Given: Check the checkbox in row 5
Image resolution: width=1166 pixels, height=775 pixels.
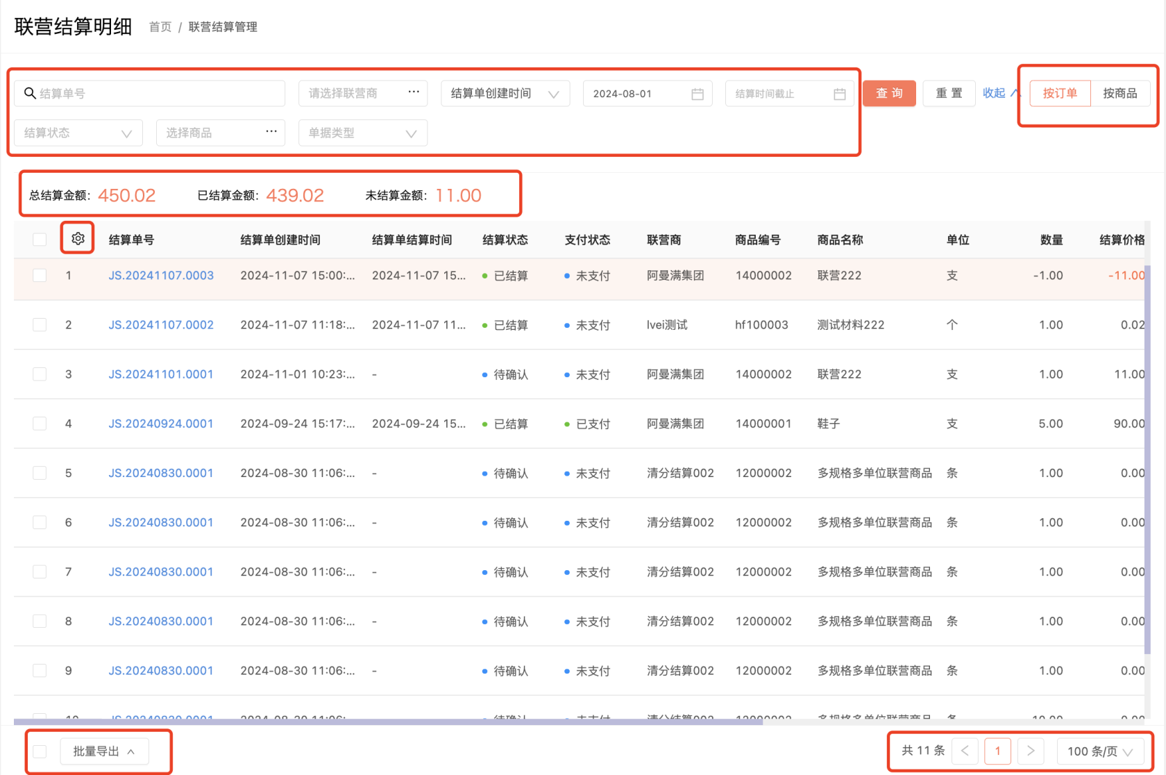Looking at the screenshot, I should click(x=40, y=473).
